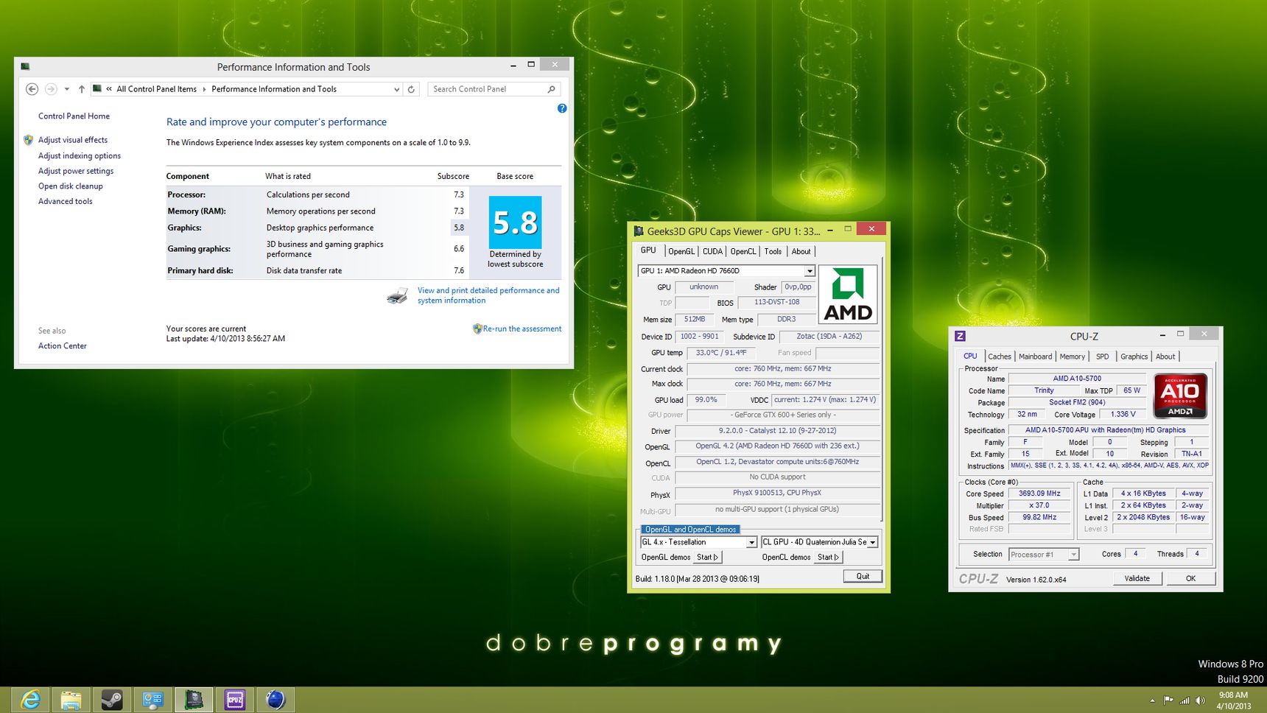Open the blue help question mark icon
Screen dimensions: 1267x713
coord(562,108)
